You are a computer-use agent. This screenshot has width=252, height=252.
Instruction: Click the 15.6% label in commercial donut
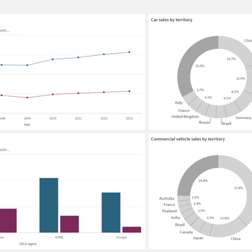pos(224,218)
